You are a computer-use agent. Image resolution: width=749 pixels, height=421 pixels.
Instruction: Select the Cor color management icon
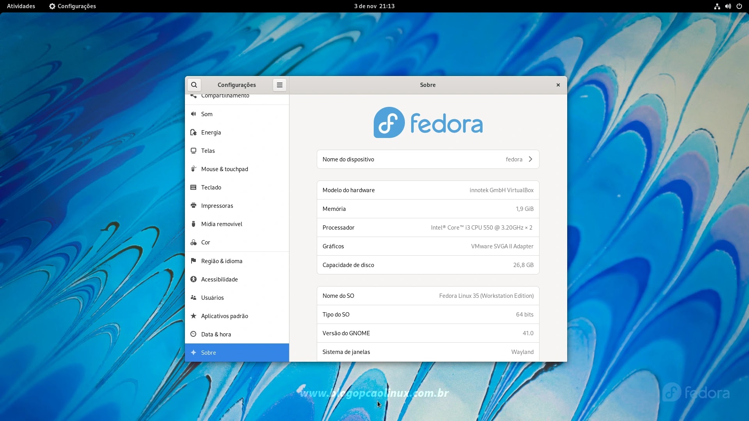[x=194, y=242]
